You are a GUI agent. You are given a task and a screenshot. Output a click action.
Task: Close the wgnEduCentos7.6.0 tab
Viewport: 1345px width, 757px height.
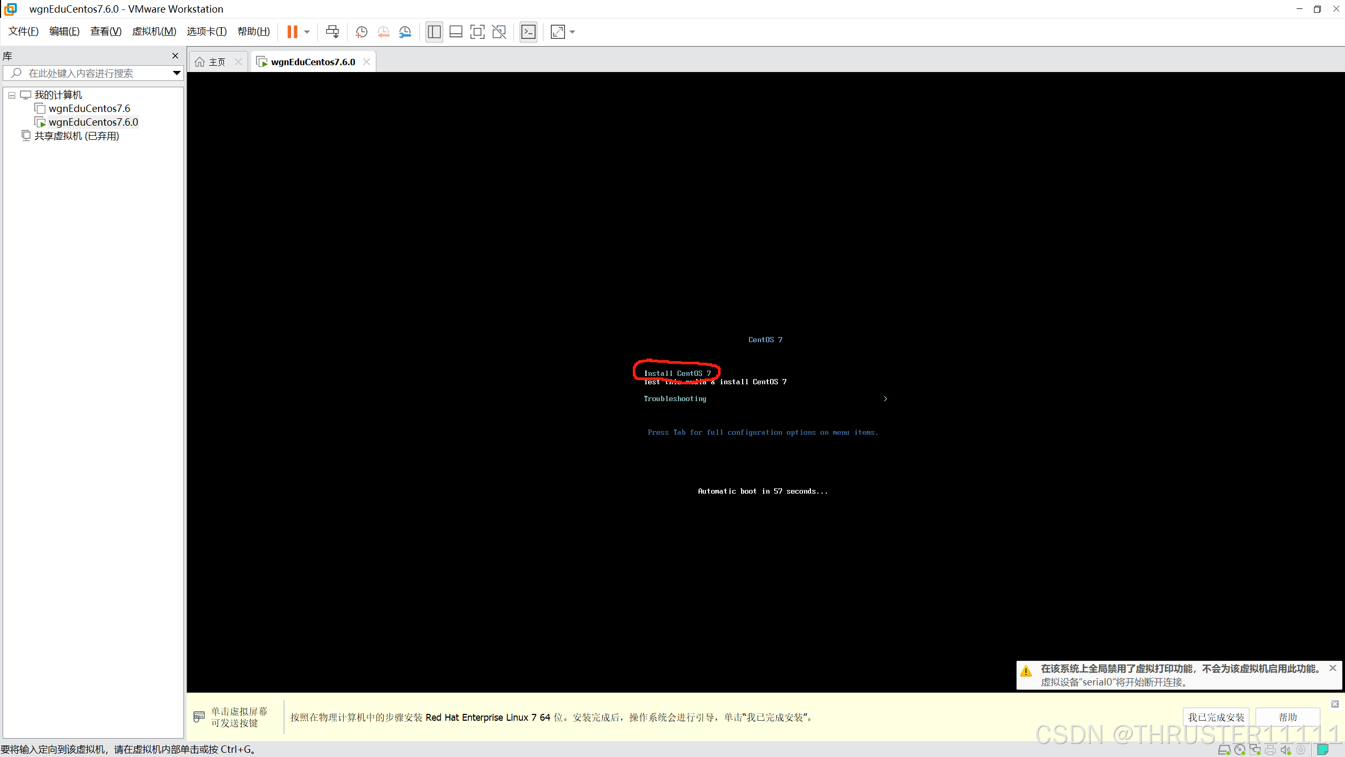click(x=366, y=62)
